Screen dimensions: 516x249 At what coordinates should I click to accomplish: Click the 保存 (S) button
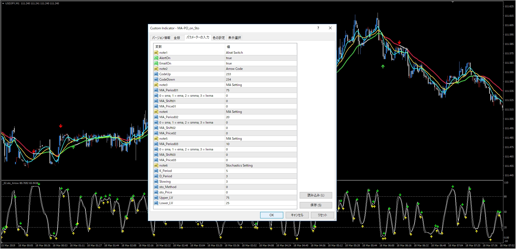point(316,205)
